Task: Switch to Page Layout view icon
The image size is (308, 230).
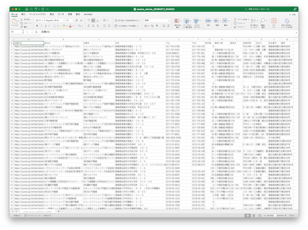Action: [x=253, y=216]
